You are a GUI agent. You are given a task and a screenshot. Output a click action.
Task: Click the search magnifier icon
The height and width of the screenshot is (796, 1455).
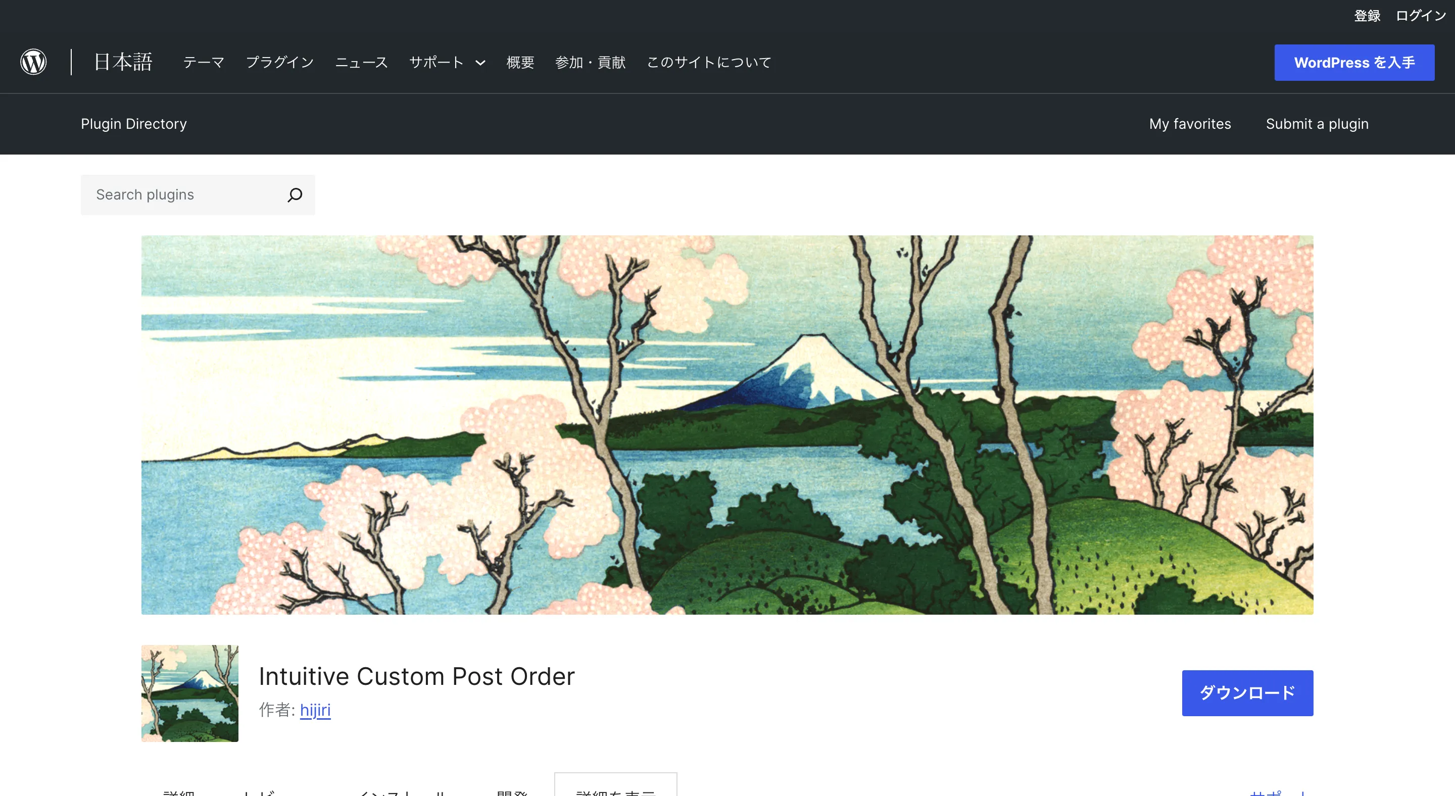click(x=295, y=195)
